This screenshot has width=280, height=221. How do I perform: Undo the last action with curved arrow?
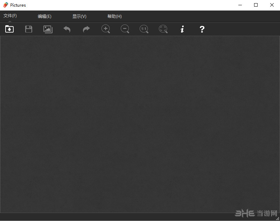pos(67,29)
